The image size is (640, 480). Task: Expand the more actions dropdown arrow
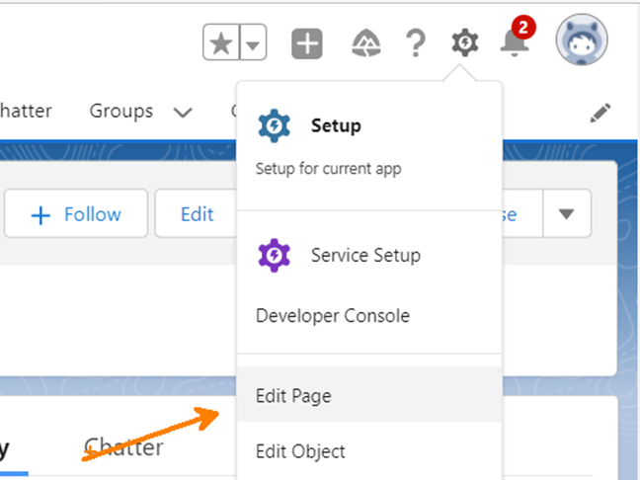pos(566,214)
